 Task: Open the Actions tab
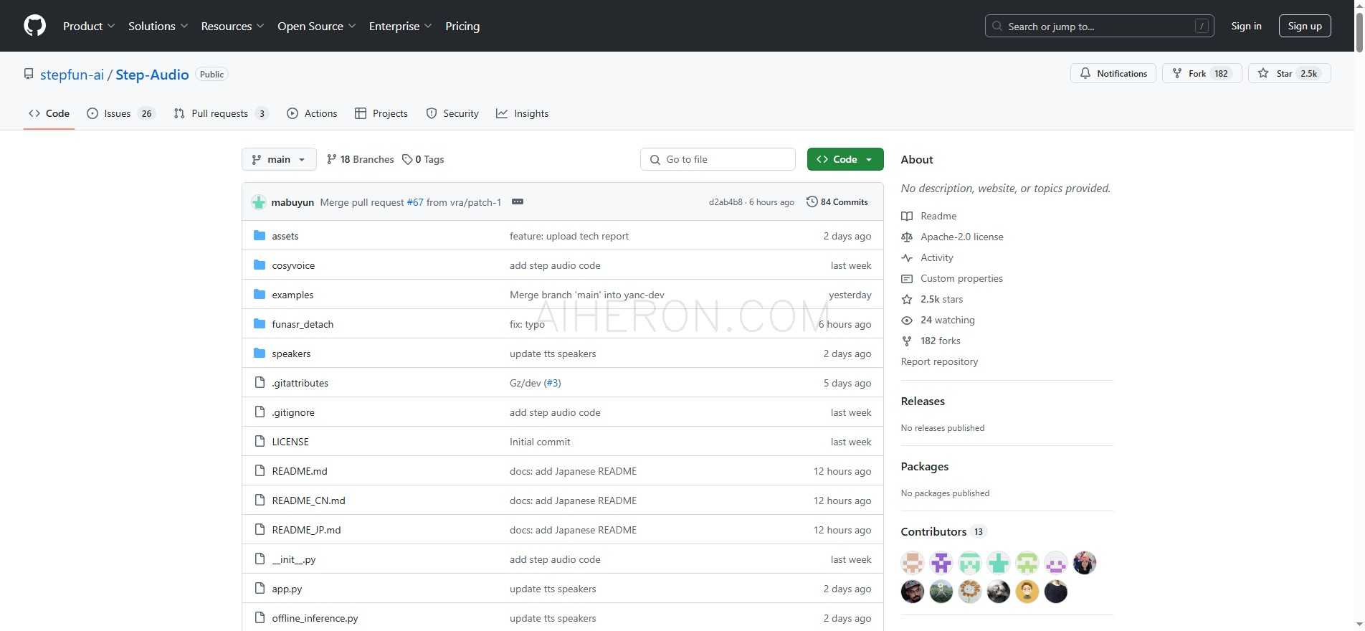tap(312, 113)
